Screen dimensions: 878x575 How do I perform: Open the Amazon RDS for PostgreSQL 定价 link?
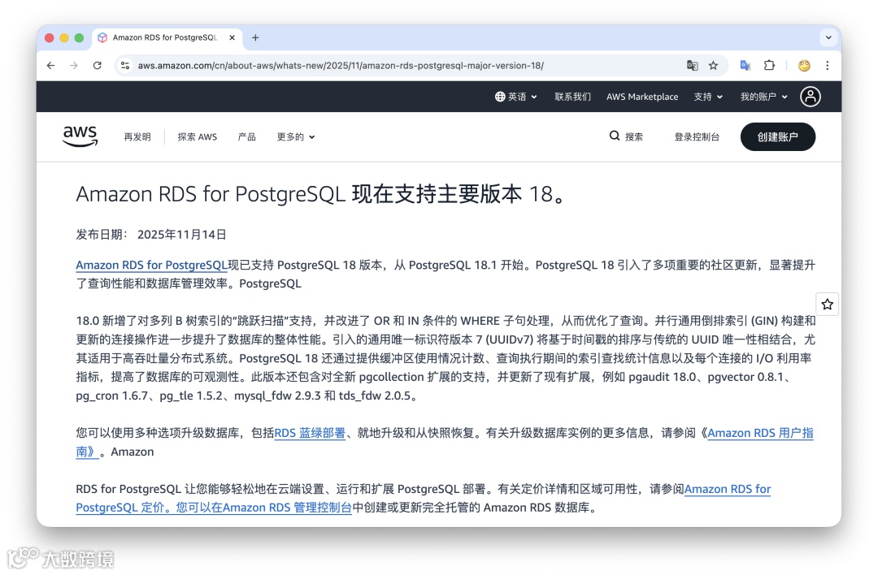tap(728, 489)
